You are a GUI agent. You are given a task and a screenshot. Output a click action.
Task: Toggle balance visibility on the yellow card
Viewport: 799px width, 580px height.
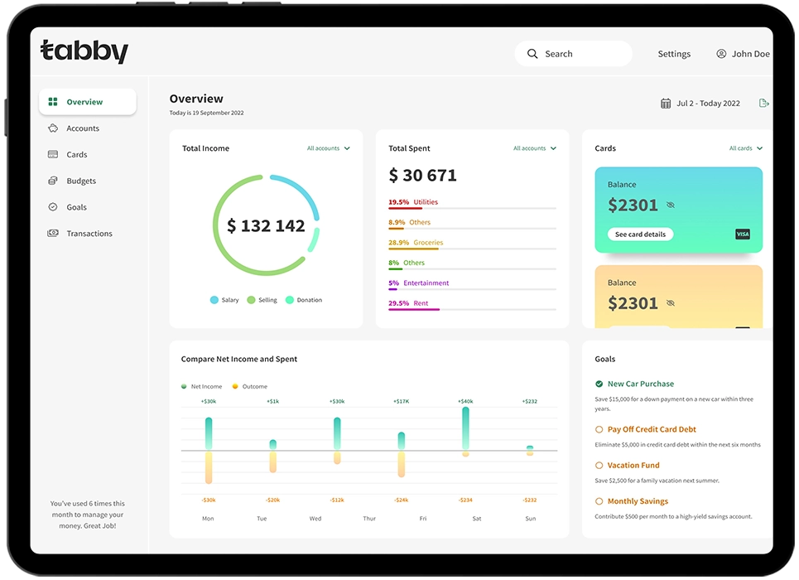[671, 303]
